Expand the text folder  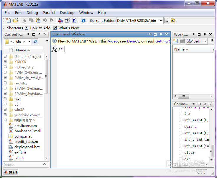pos(5,99)
